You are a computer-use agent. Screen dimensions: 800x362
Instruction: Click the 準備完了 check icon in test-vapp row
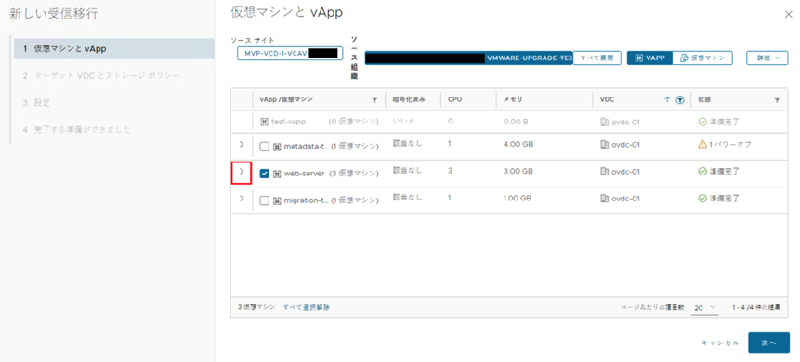(702, 122)
